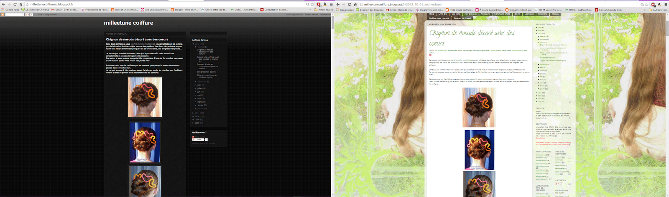669x197 pixels.
Task: Open the dark blog post title Chignon de noeuds
Action: pos(137,40)
